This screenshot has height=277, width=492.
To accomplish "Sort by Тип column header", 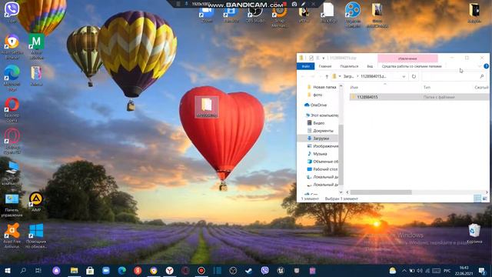I will pyautogui.click(x=427, y=87).
